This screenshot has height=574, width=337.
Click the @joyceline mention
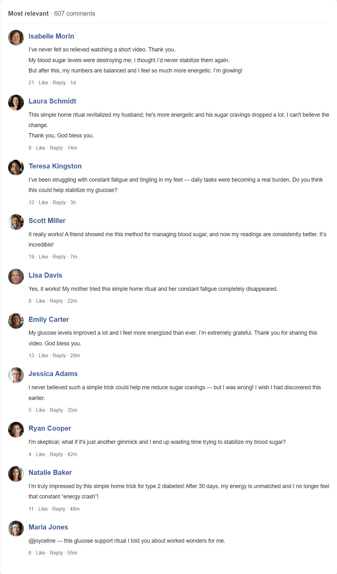pyautogui.click(x=42, y=541)
